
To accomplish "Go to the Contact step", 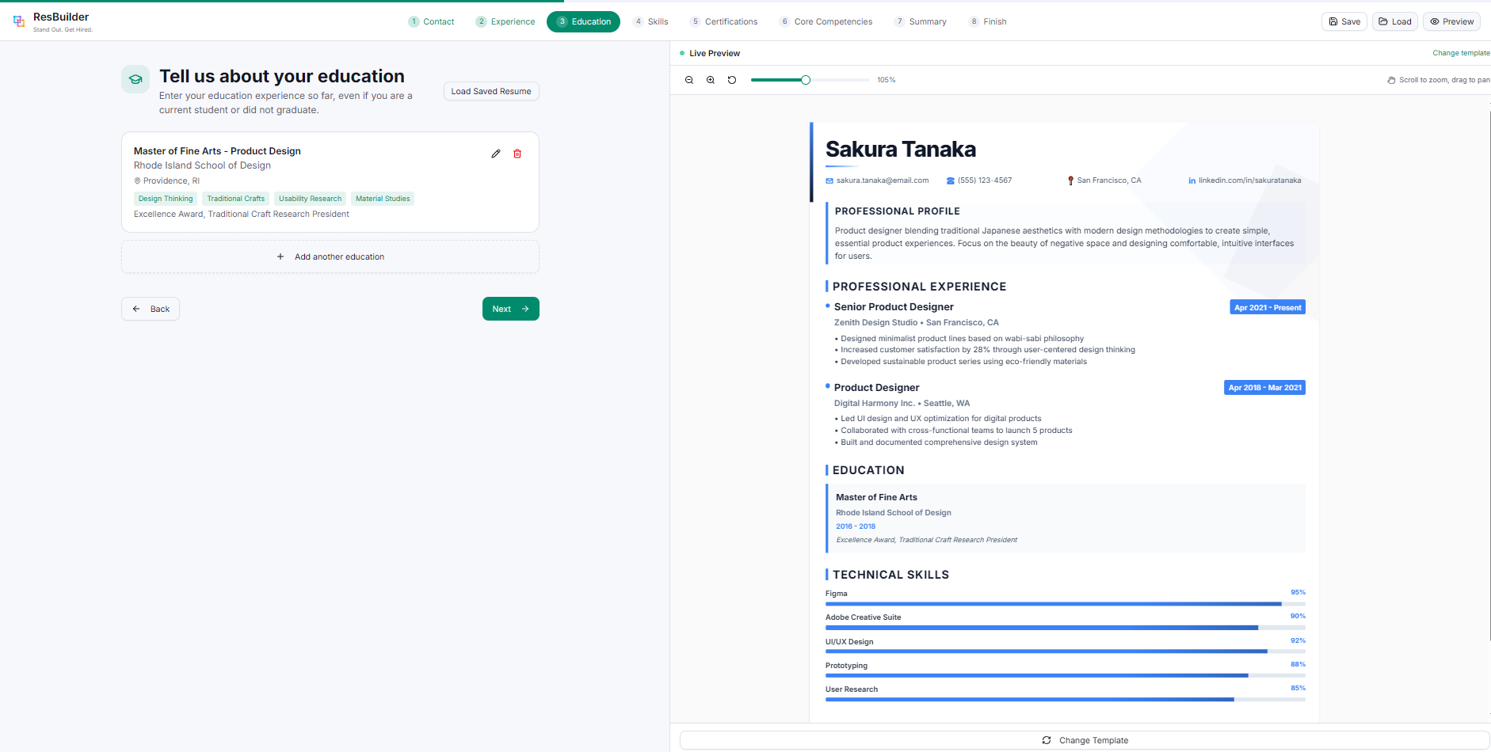I will tap(431, 21).
